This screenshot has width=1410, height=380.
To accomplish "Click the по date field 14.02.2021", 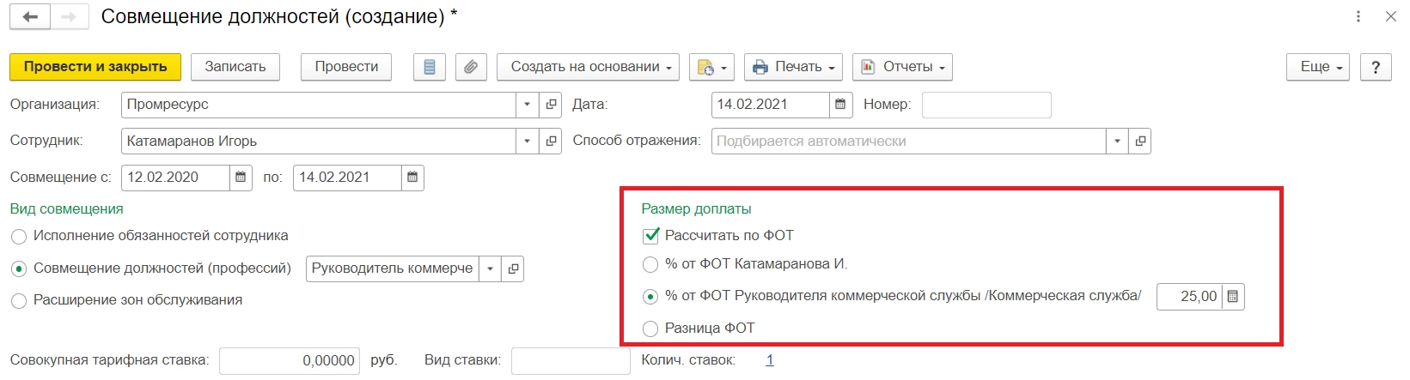I will pyautogui.click(x=347, y=178).
